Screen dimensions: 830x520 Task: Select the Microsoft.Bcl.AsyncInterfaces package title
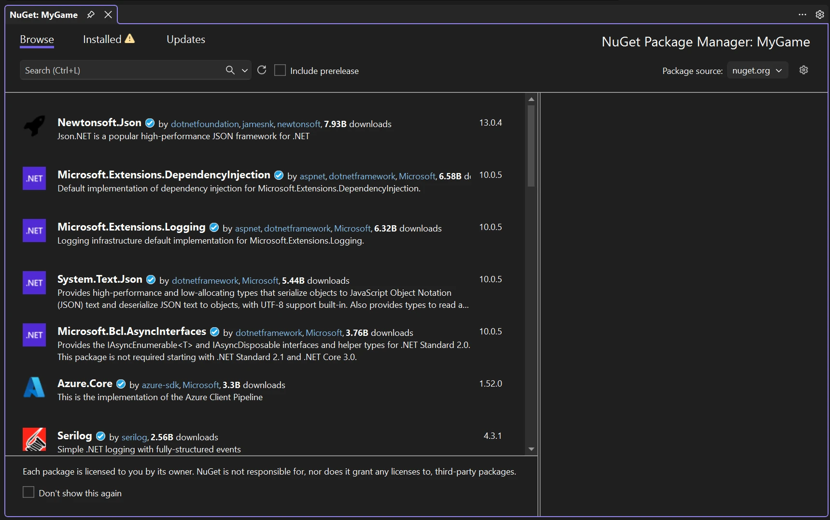coord(132,331)
